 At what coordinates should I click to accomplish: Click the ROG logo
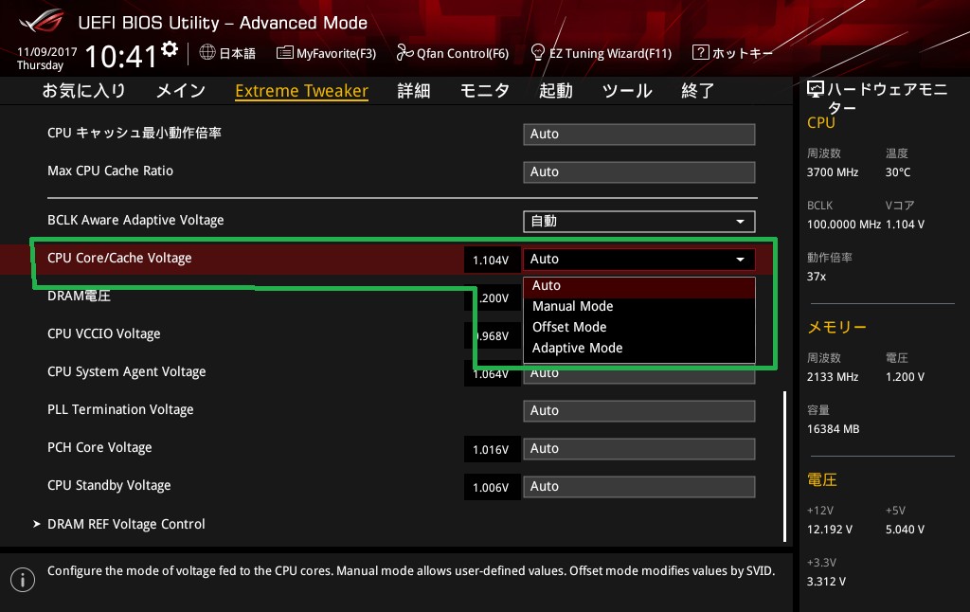(41, 21)
